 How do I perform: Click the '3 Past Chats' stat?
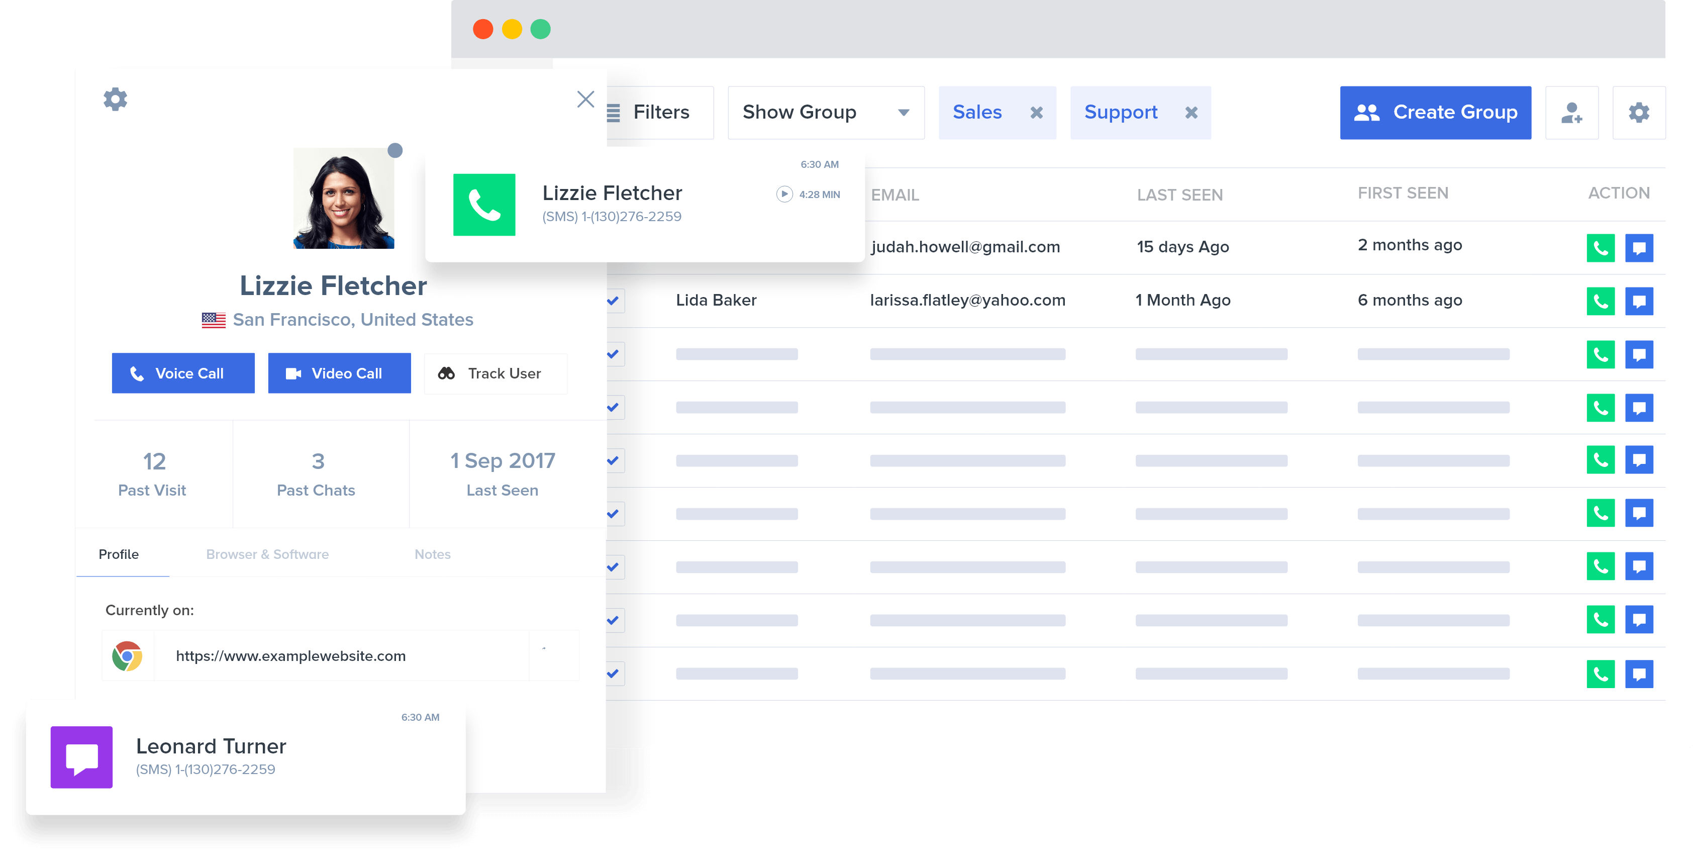click(317, 473)
